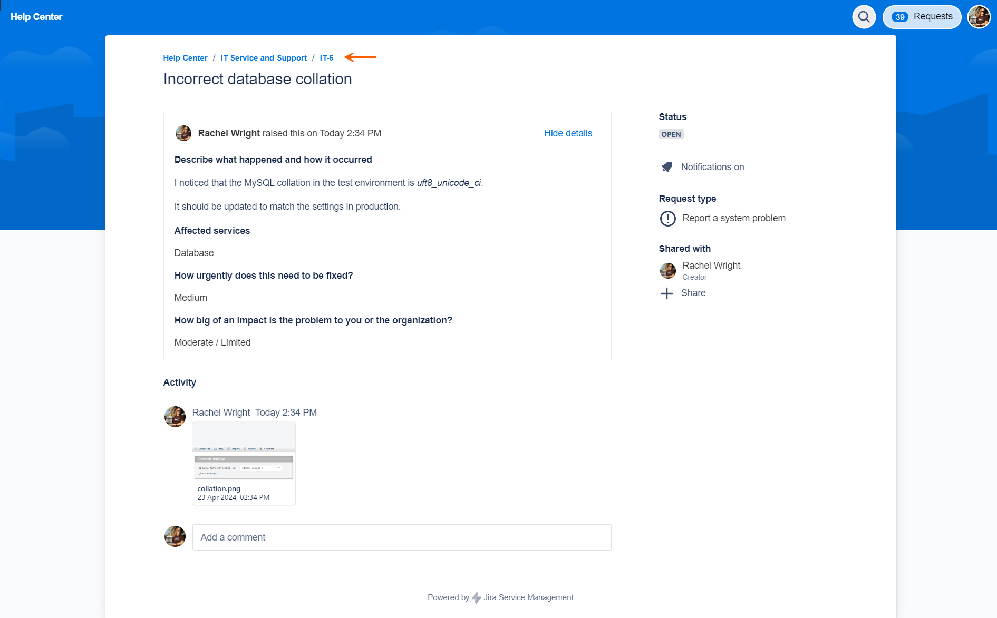Click the profile avatar in top bar

(x=979, y=17)
